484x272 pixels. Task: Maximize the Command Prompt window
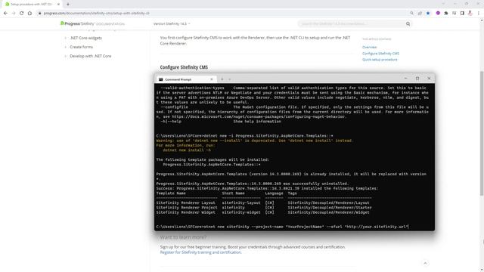point(417,79)
